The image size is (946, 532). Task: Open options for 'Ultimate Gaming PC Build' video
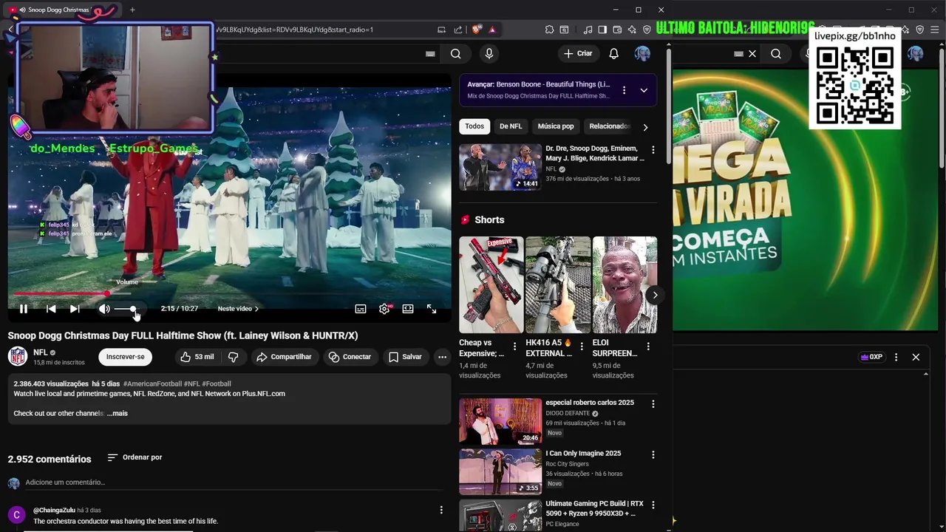[653, 505]
